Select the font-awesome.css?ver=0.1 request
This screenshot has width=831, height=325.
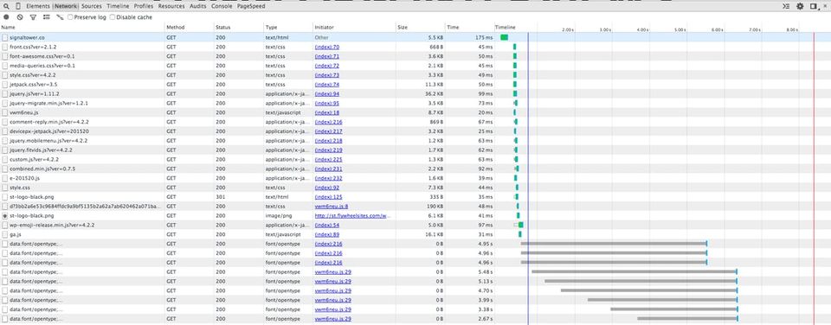click(x=42, y=56)
